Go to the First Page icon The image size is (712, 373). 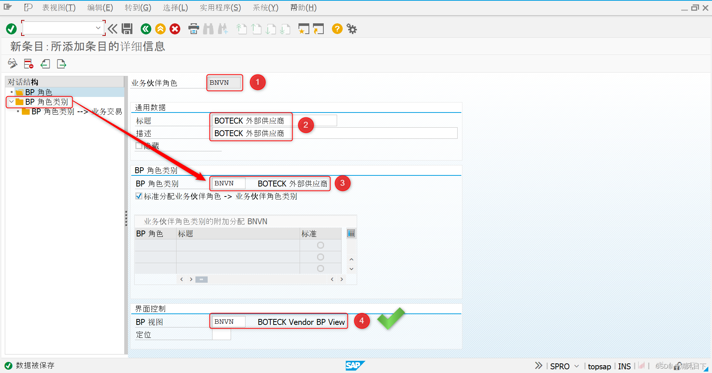[x=242, y=28]
